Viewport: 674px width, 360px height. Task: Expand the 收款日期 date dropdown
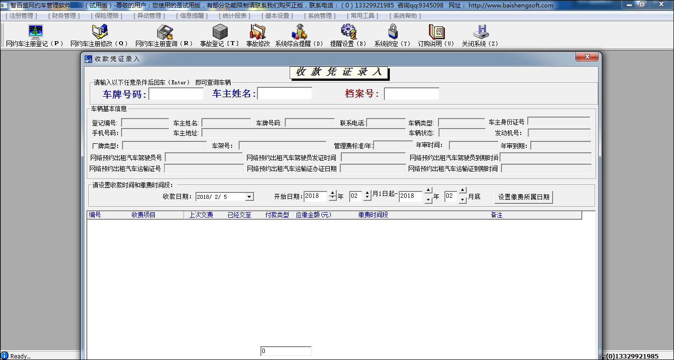[x=249, y=197]
